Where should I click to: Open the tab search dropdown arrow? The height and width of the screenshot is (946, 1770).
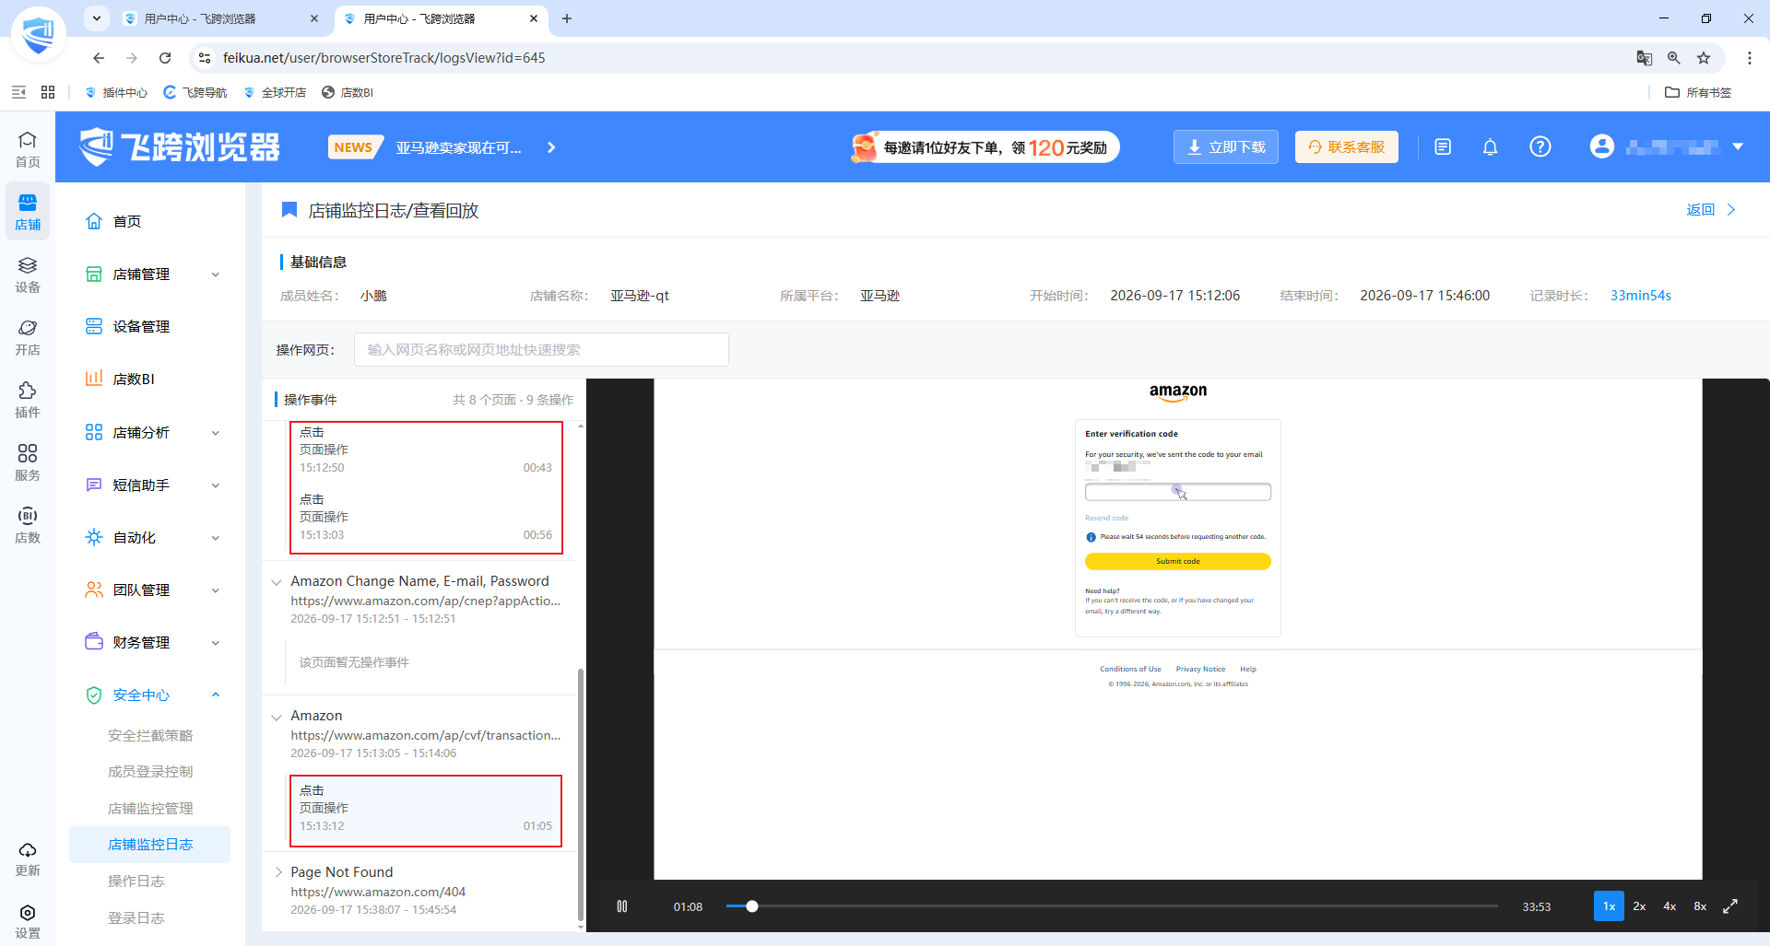[x=97, y=18]
